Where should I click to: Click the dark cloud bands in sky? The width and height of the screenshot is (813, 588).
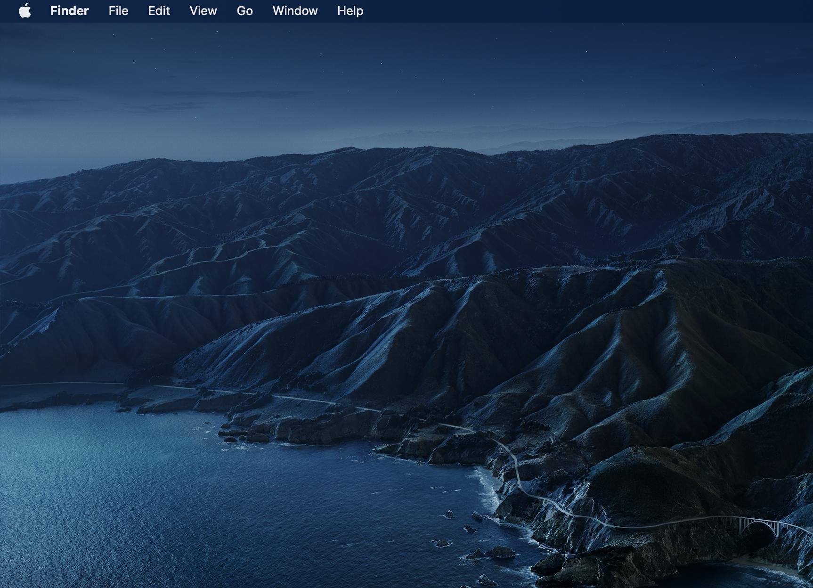click(x=188, y=97)
